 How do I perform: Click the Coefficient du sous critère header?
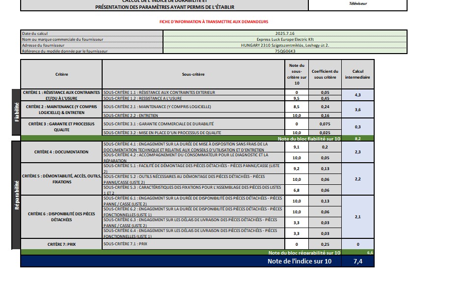(325, 74)
